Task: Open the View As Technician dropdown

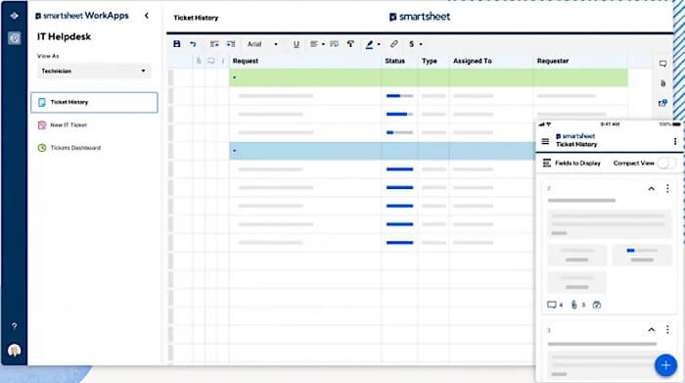Action: [94, 71]
